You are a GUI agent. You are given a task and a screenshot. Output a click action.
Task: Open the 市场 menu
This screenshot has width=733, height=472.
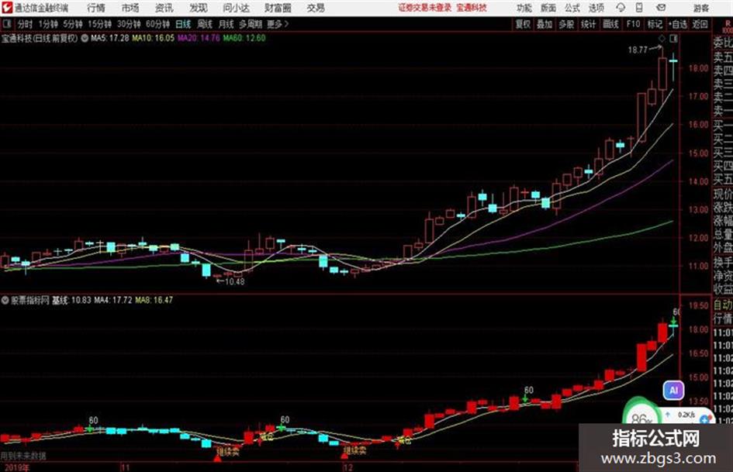pos(130,8)
